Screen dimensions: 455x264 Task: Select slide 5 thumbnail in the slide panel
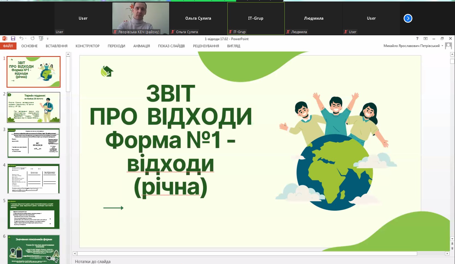click(x=34, y=214)
